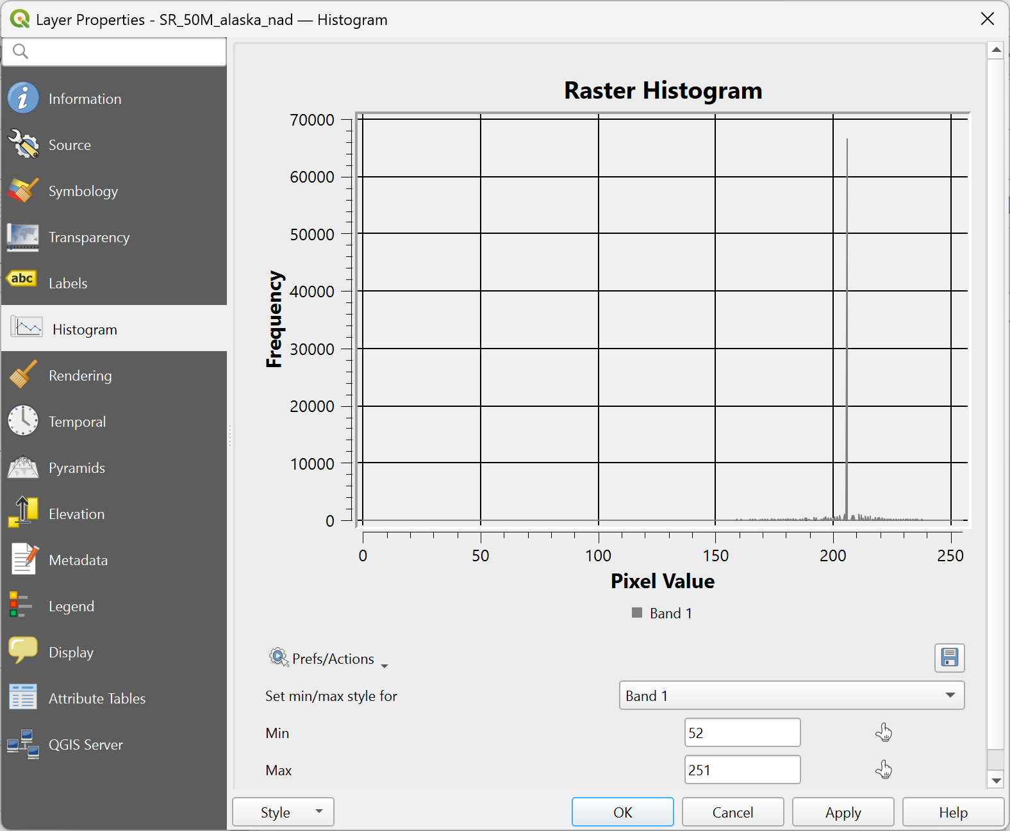Click the Attribute Tables icon

click(23, 698)
